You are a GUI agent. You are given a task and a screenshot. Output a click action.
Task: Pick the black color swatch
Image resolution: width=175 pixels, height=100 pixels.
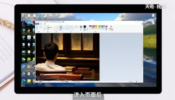90,26
